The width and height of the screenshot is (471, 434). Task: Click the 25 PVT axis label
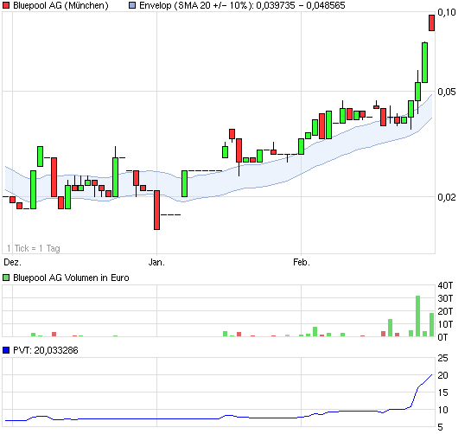point(442,358)
